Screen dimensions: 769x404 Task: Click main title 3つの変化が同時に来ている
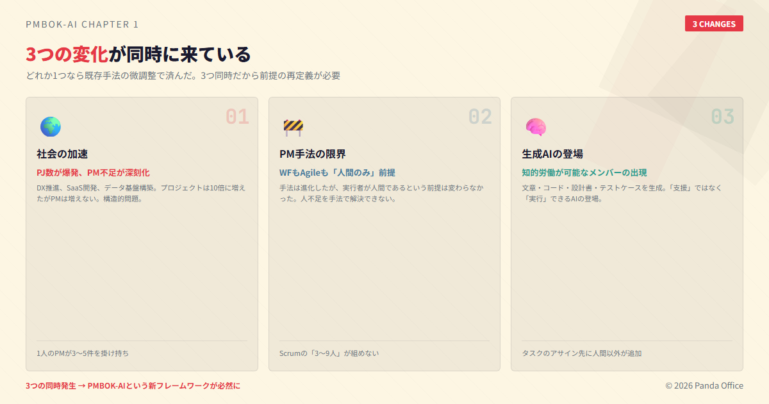click(138, 55)
